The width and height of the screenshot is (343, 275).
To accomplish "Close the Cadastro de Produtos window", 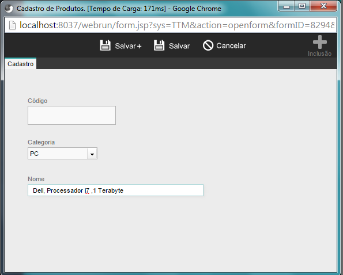I will 323,6.
